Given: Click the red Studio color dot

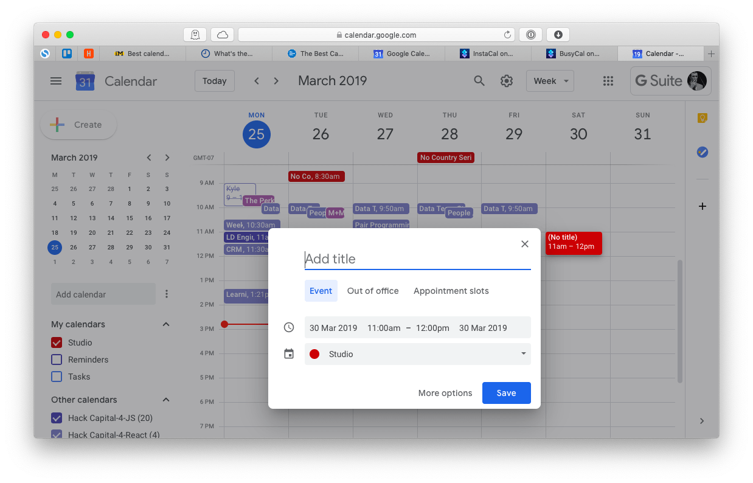Looking at the screenshot, I should (314, 354).
